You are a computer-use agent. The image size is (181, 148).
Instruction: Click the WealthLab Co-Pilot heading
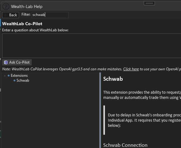(22, 24)
